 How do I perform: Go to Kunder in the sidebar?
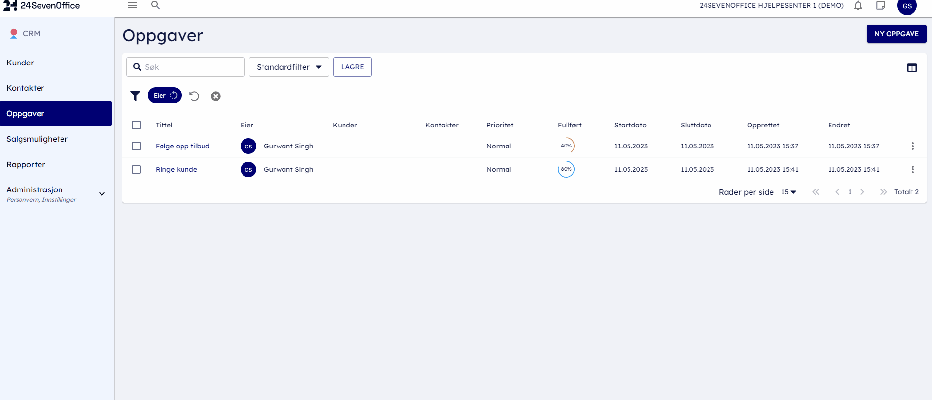click(20, 63)
